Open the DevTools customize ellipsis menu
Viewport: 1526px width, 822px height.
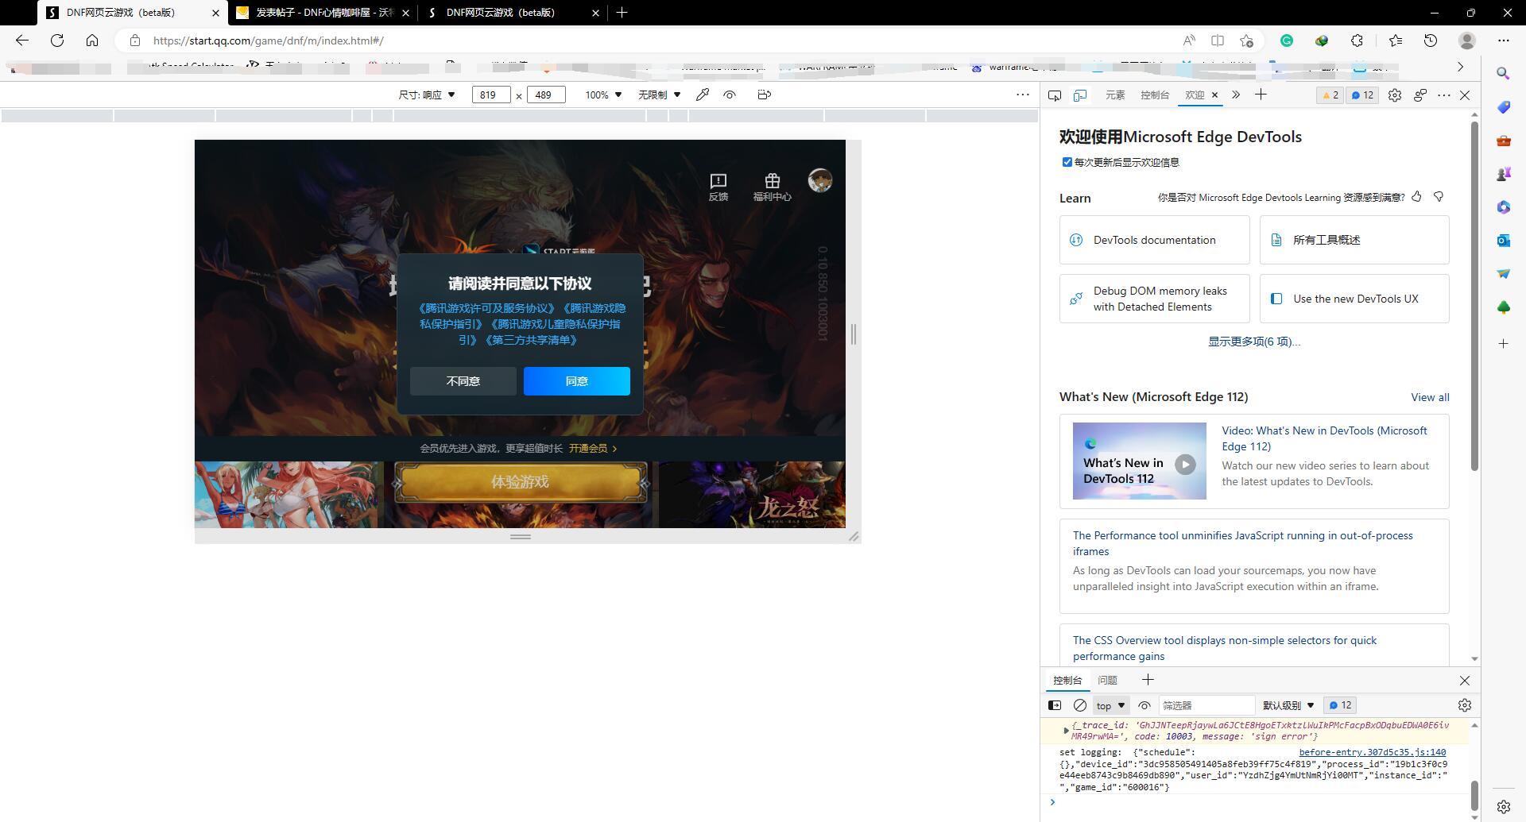[x=1444, y=95]
